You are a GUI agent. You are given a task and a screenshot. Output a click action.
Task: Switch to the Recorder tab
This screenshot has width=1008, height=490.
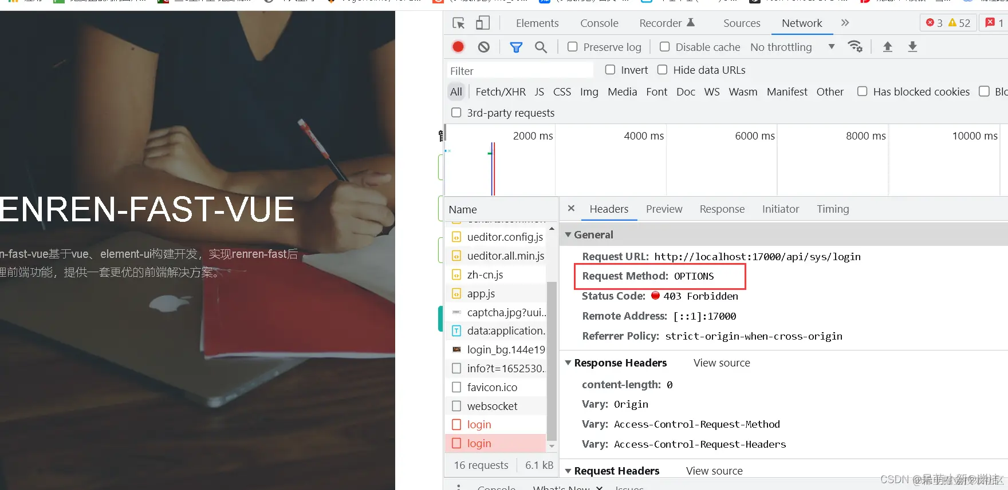[667, 23]
